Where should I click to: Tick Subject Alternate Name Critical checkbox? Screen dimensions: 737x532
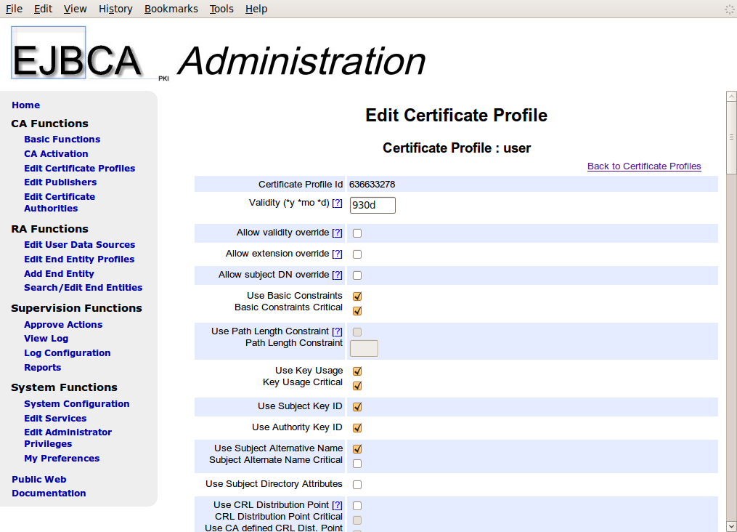357,464
